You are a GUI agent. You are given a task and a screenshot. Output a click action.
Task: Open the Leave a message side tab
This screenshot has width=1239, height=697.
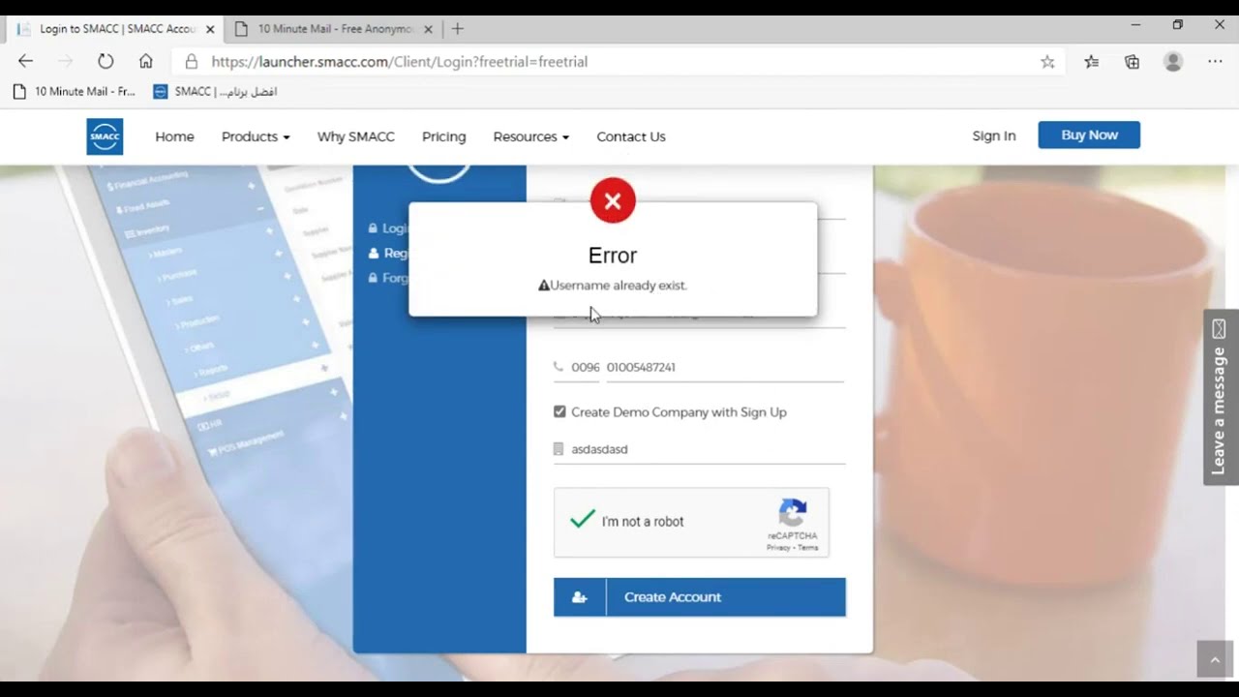pyautogui.click(x=1220, y=397)
